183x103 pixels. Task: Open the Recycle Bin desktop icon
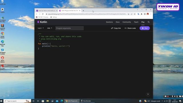3,2
